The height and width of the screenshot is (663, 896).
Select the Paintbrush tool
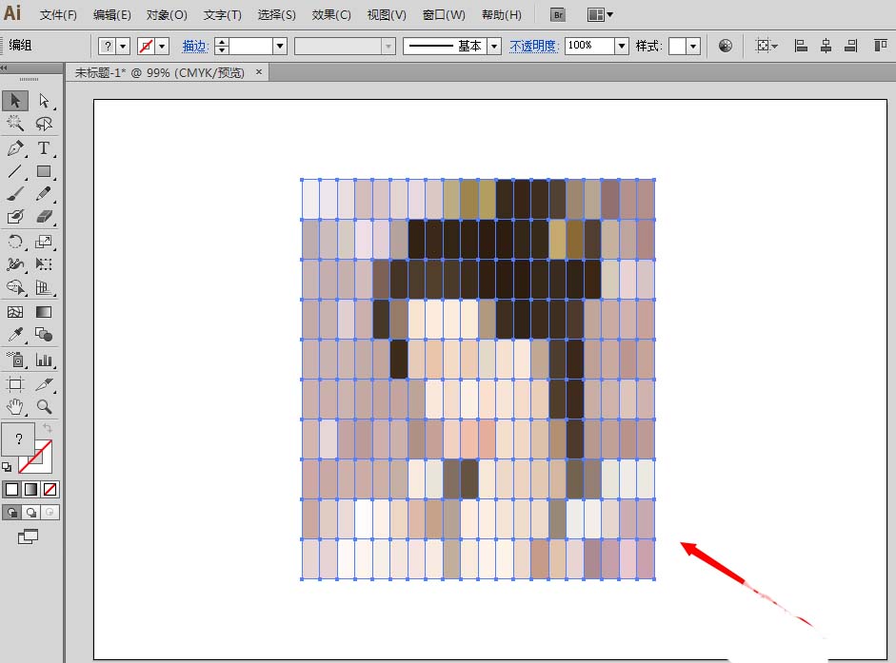pos(15,194)
